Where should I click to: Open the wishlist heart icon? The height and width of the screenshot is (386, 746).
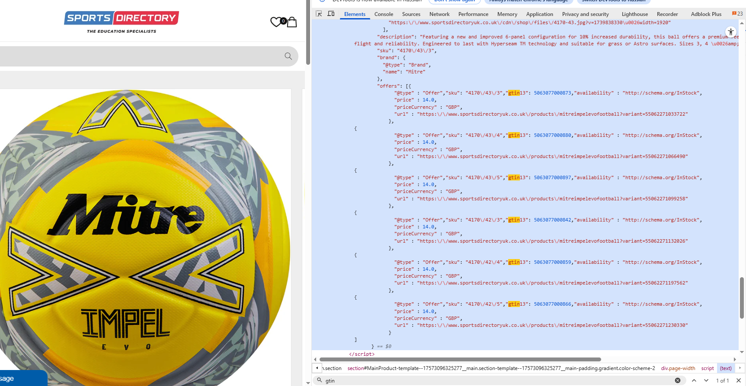(x=276, y=22)
